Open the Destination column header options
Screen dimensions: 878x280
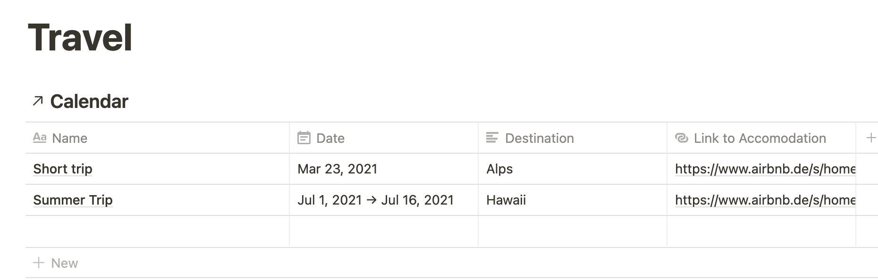point(573,138)
